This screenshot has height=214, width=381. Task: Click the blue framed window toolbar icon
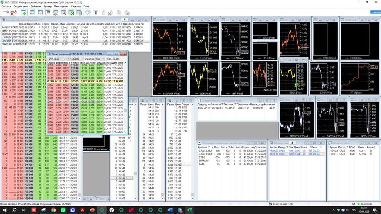point(40,12)
